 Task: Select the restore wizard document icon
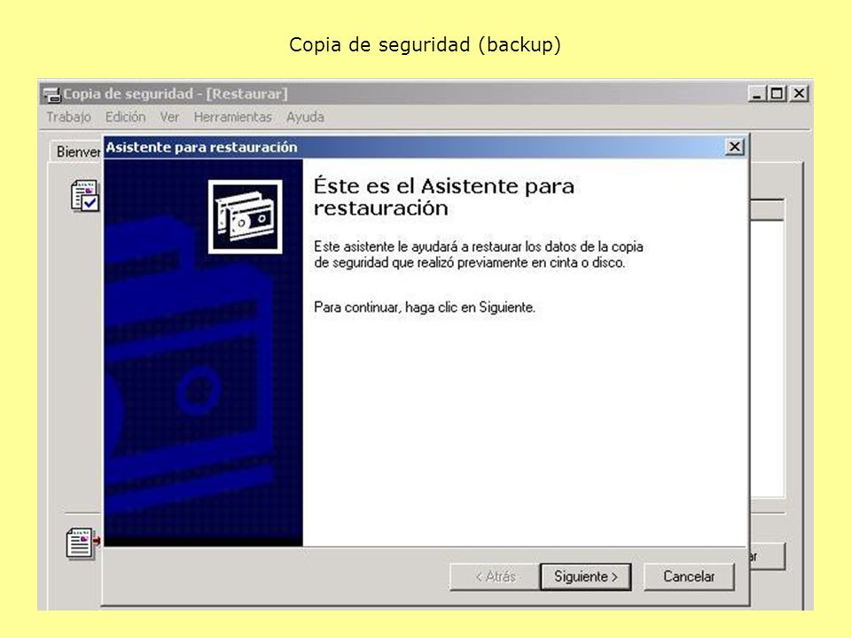82,543
